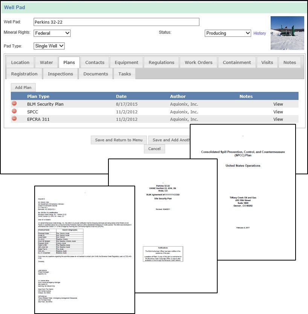The image size is (308, 314).
Task: Switch to the Tasks tab
Action: 125,74
